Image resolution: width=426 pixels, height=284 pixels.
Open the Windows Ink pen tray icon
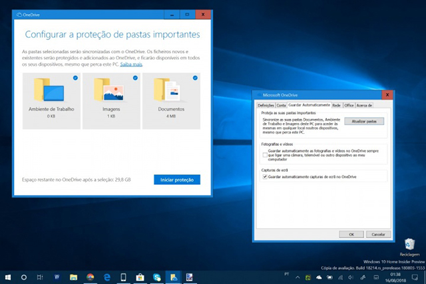coord(363,277)
